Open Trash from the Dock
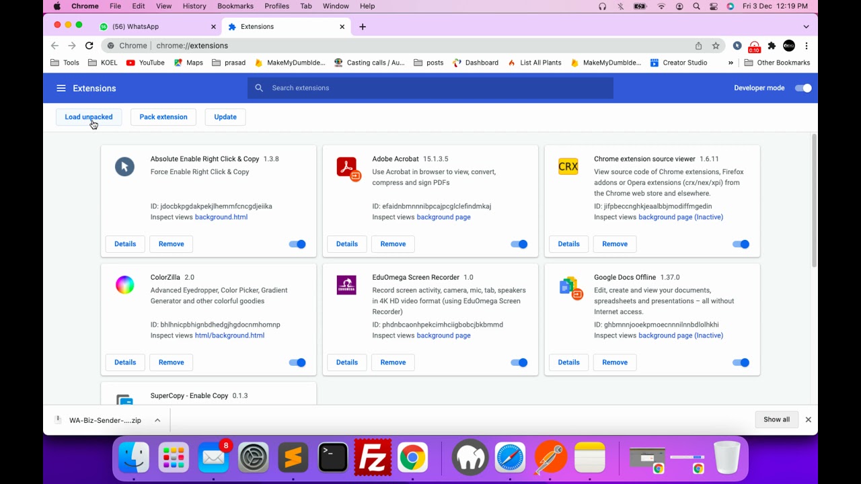This screenshot has width=861, height=484. 727,458
